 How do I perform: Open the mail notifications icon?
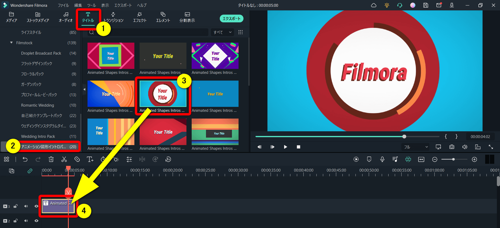coord(439,5)
